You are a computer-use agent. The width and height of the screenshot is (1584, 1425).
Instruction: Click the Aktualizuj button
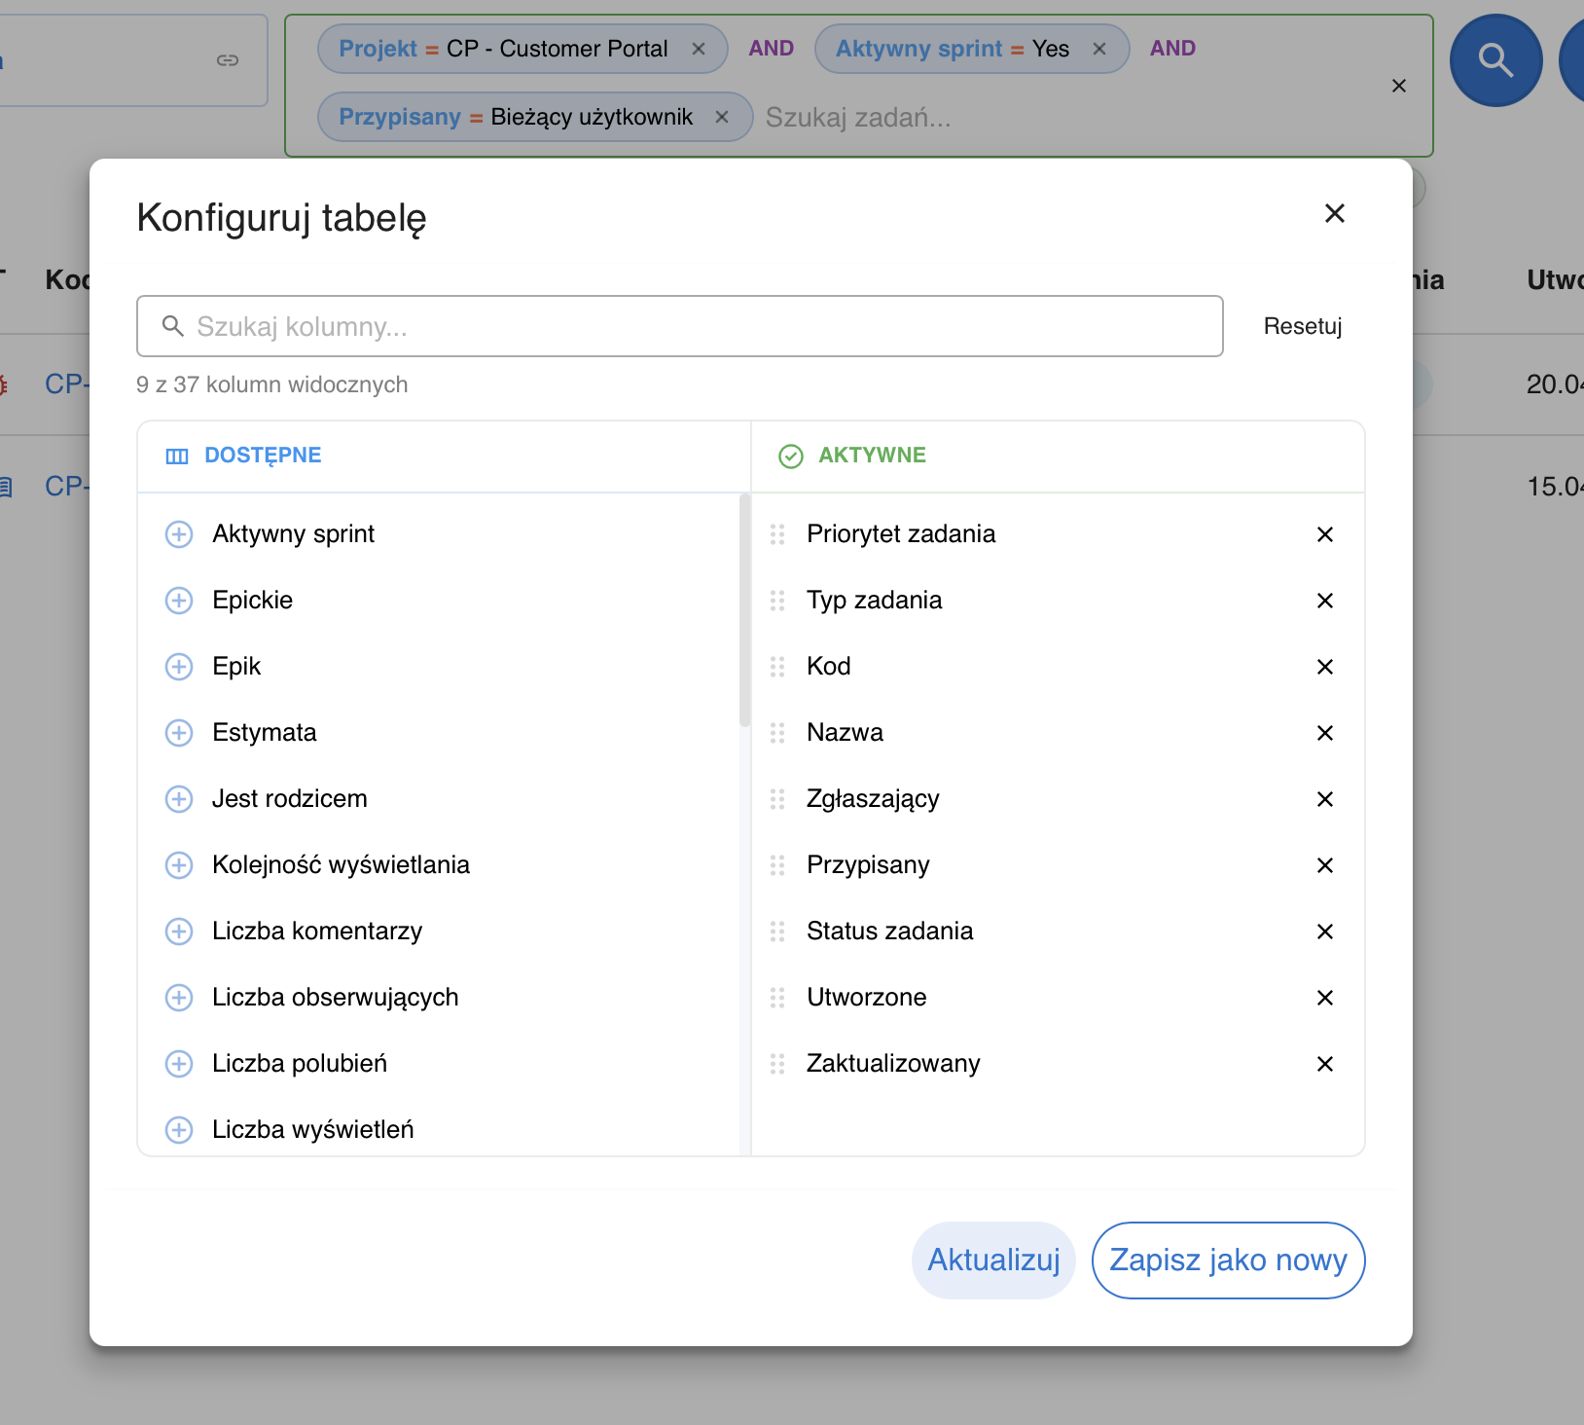tap(993, 1261)
